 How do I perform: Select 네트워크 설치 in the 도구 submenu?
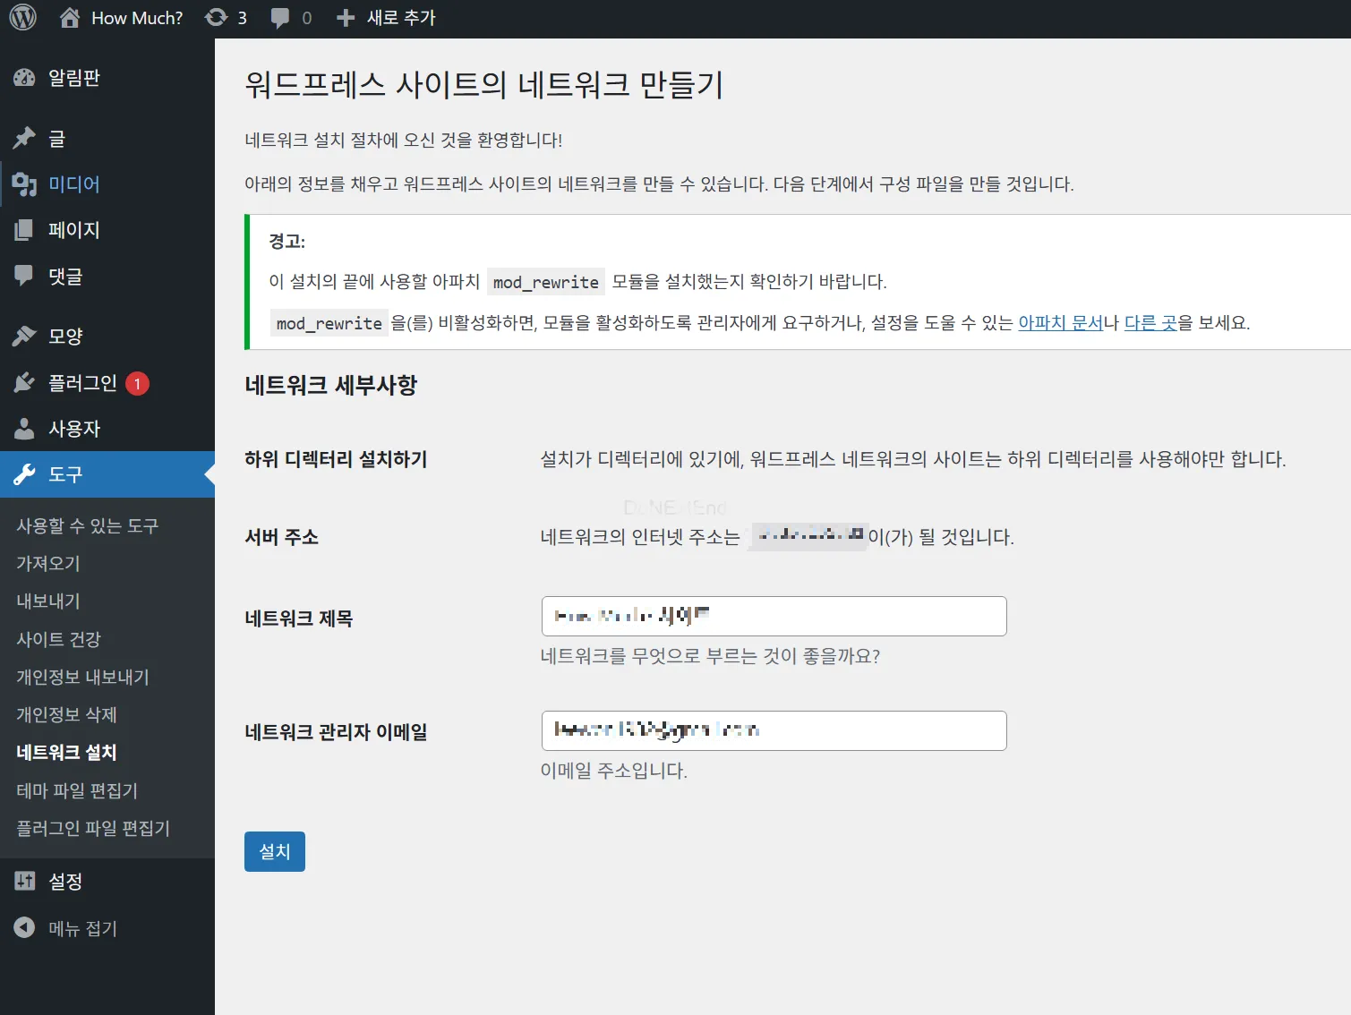point(66,753)
